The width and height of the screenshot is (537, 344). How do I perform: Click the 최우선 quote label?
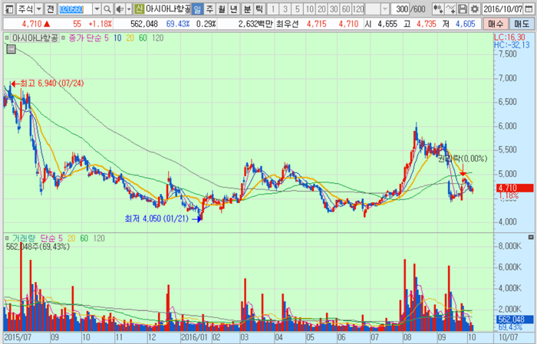point(288,25)
